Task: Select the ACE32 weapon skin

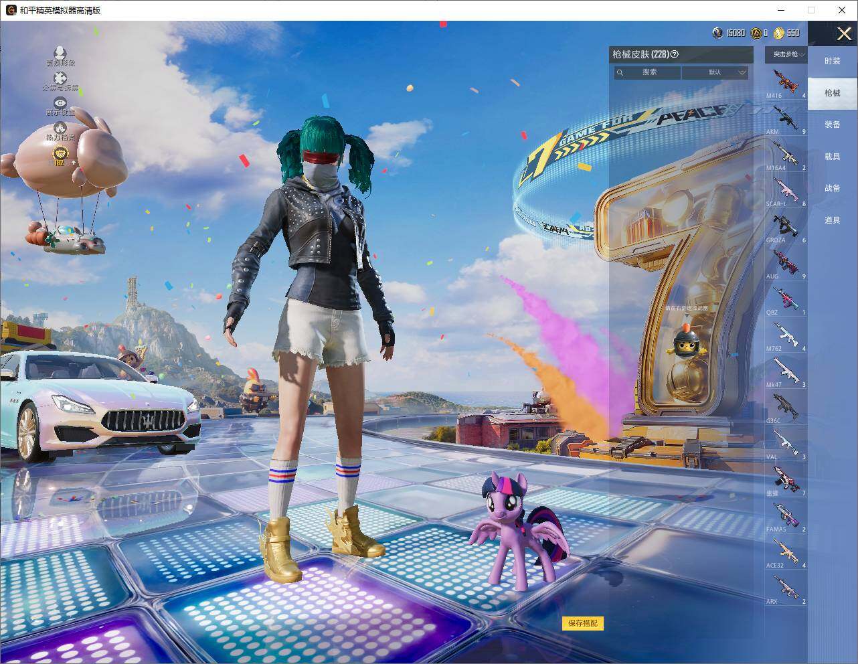Action: (x=786, y=553)
